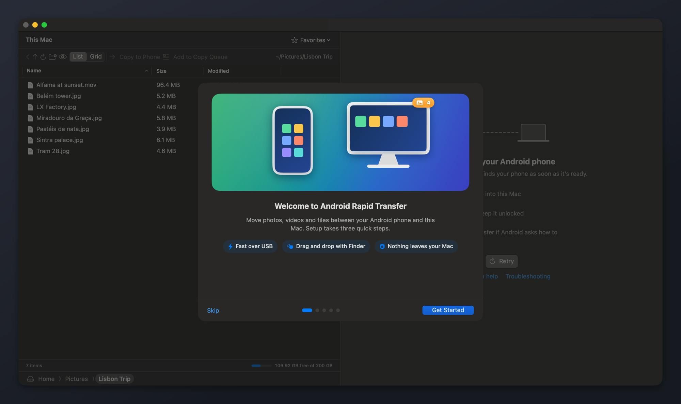Toggle hidden files with the eye icon
The height and width of the screenshot is (404, 681).
click(63, 57)
